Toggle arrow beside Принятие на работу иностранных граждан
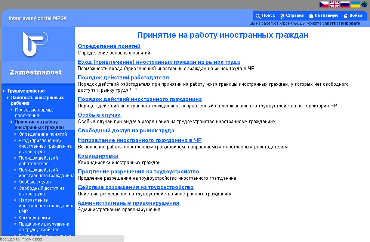The height and width of the screenshot is (242, 370). tap(12, 122)
